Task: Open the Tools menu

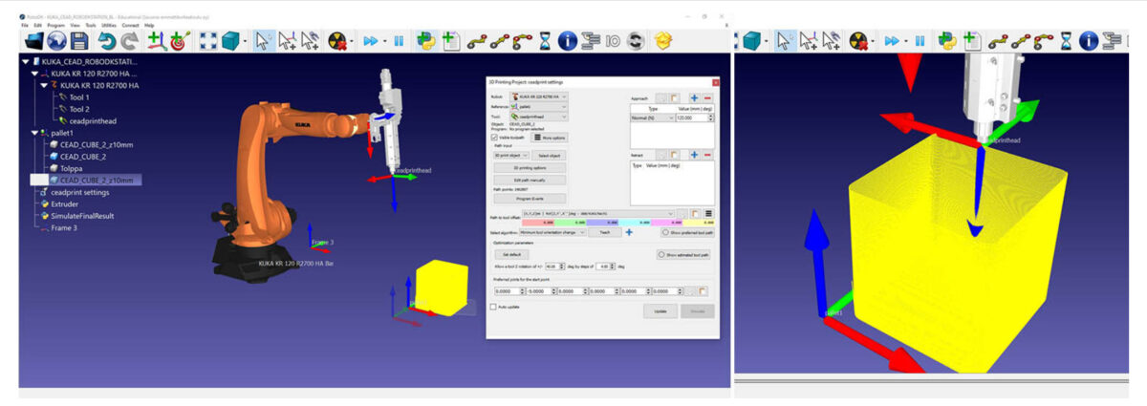Action: click(x=89, y=25)
